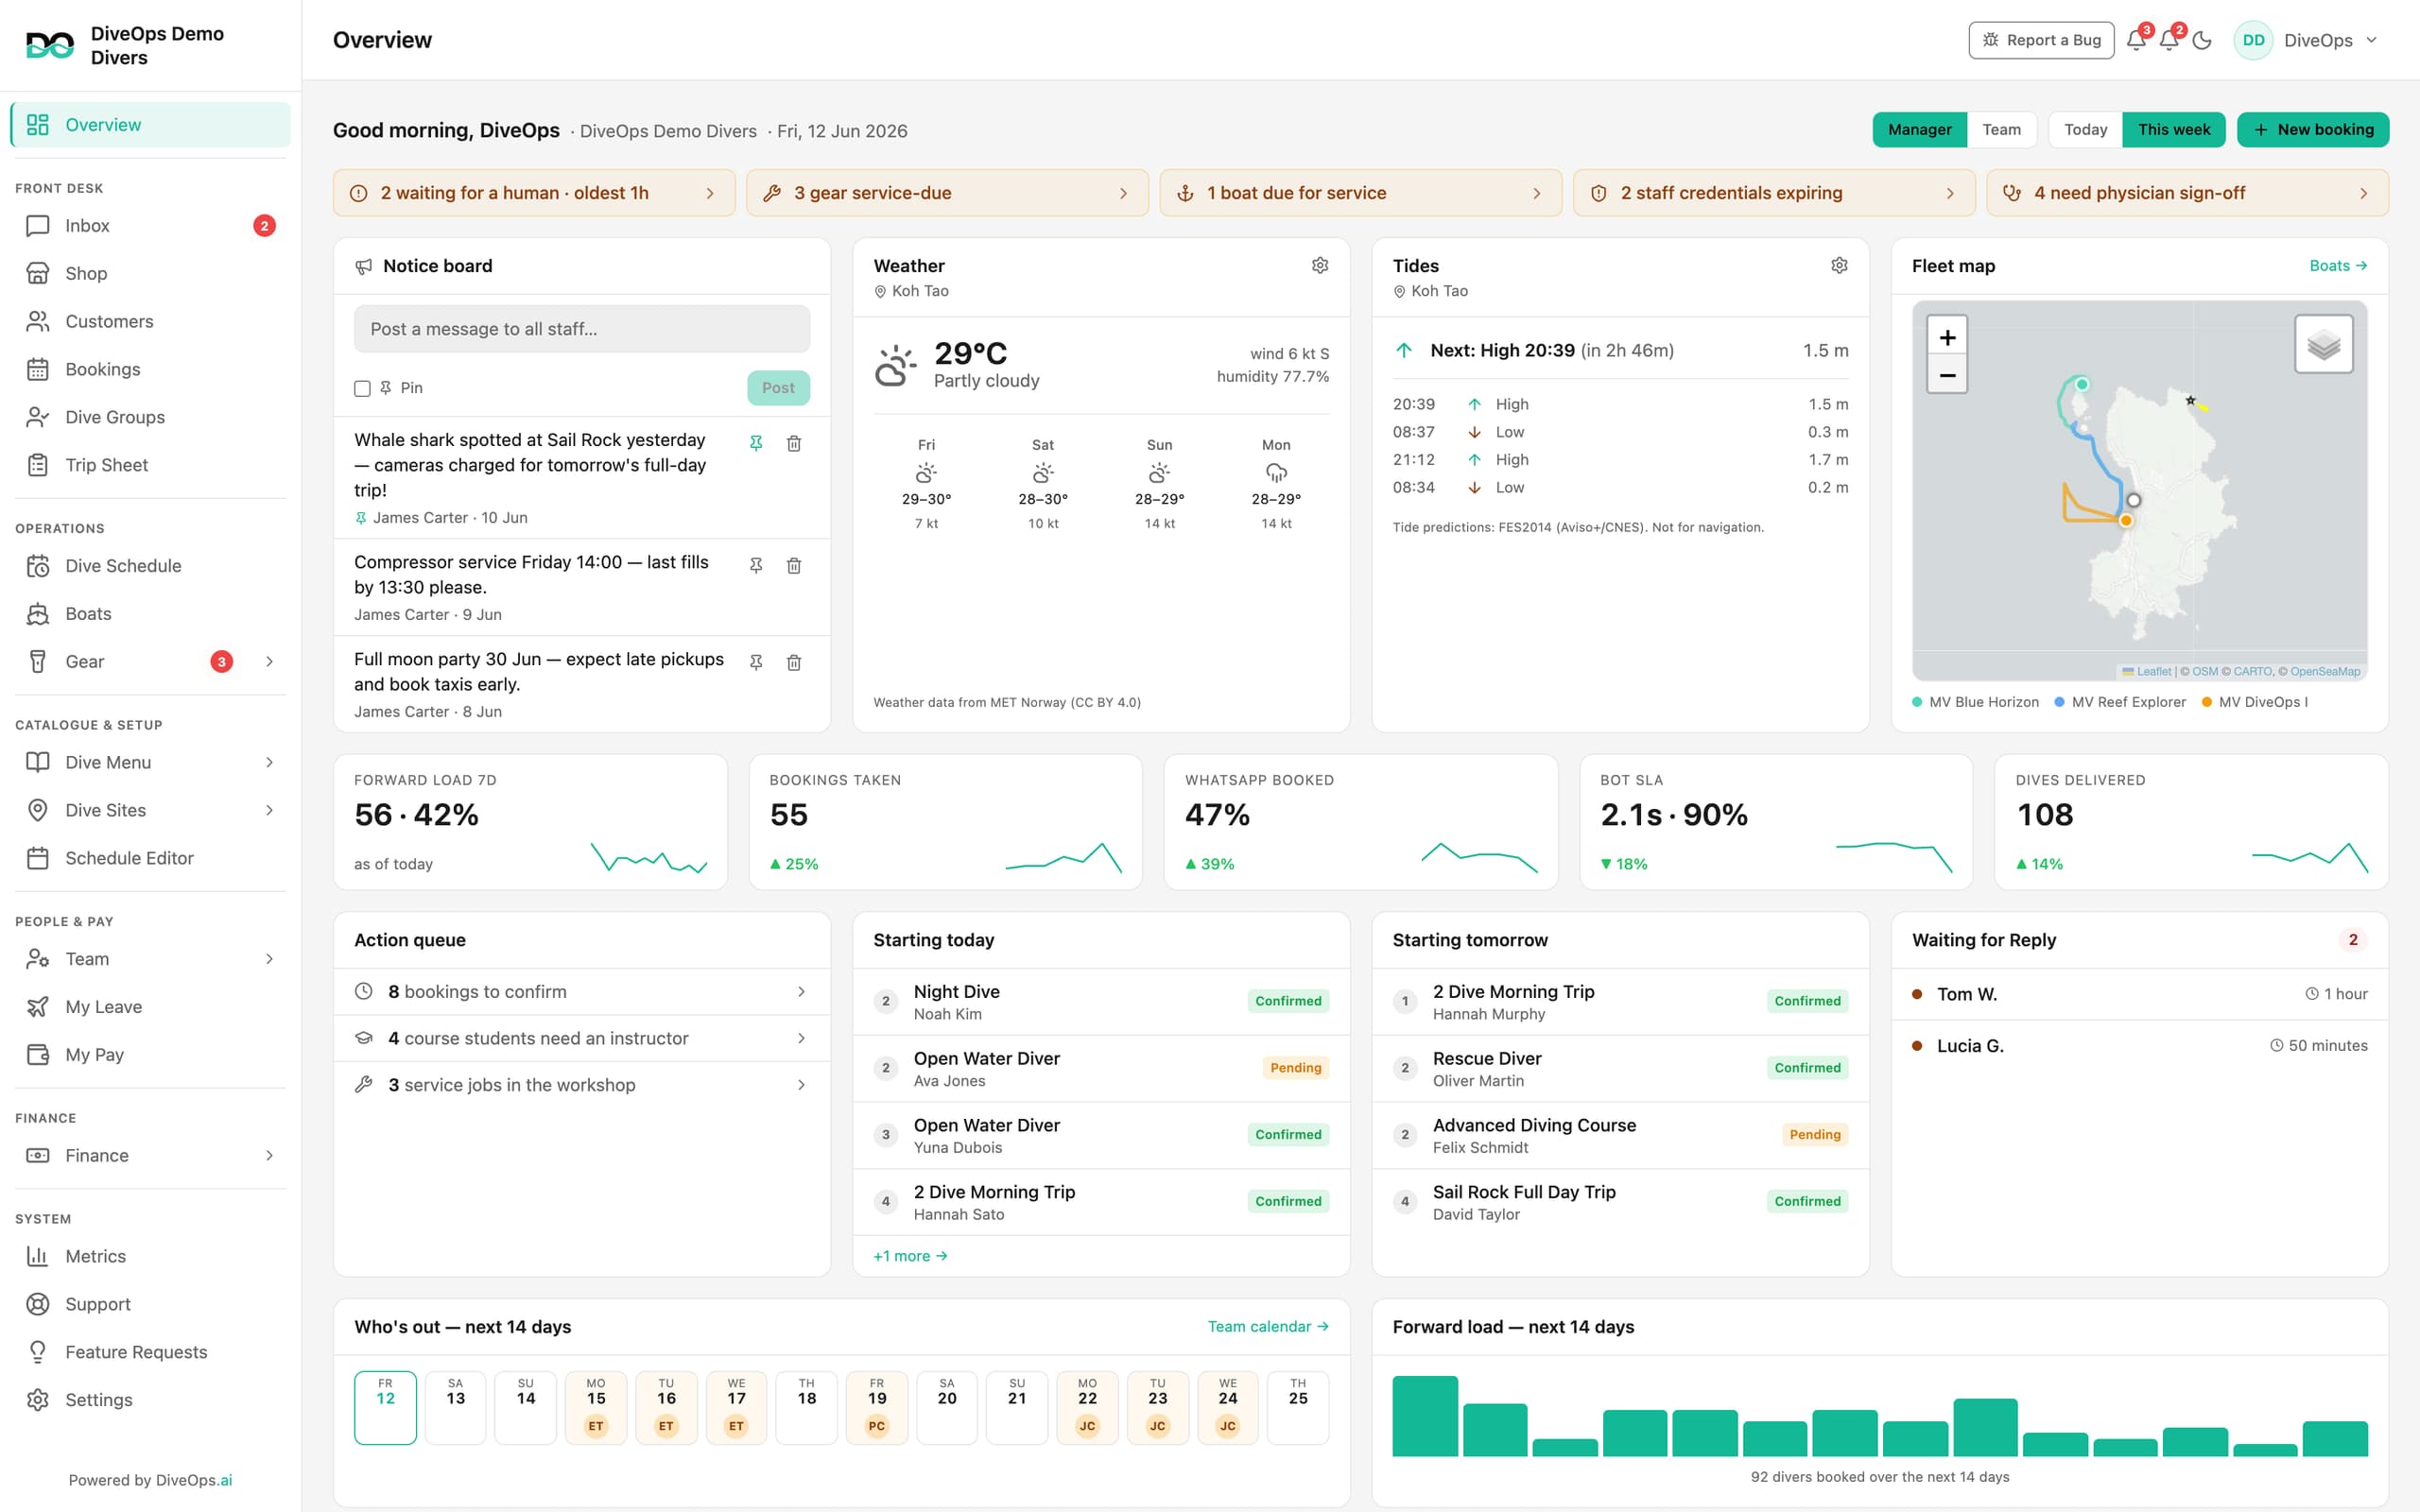
Task: Open 4 need physician sign-off alert
Action: (2187, 193)
